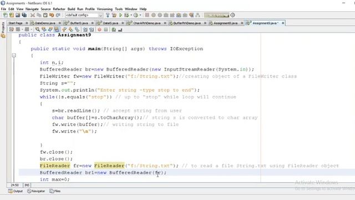Click the Find Selection magnifier icon in editor toolbar
The height and width of the screenshot is (200, 355).
(x=37, y=29)
